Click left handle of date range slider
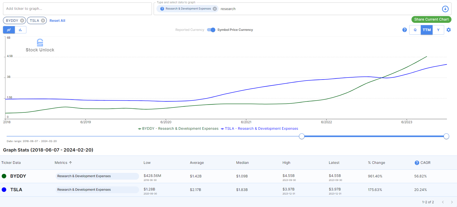This screenshot has width=457, height=207. pos(302,136)
